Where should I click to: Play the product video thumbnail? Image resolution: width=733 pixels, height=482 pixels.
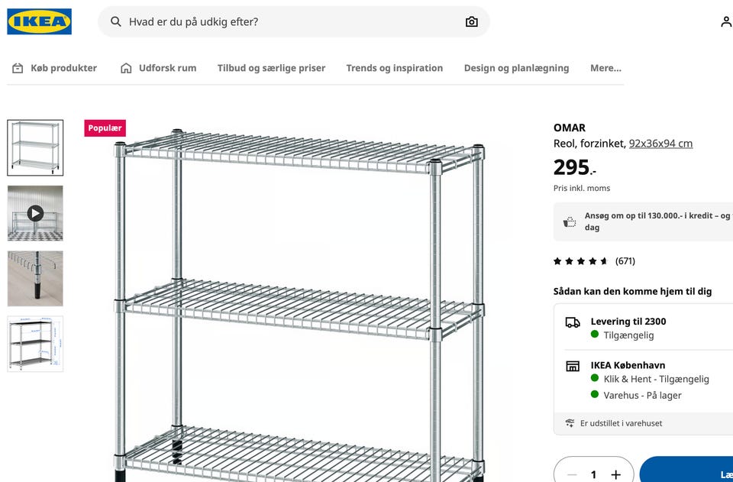click(x=35, y=213)
